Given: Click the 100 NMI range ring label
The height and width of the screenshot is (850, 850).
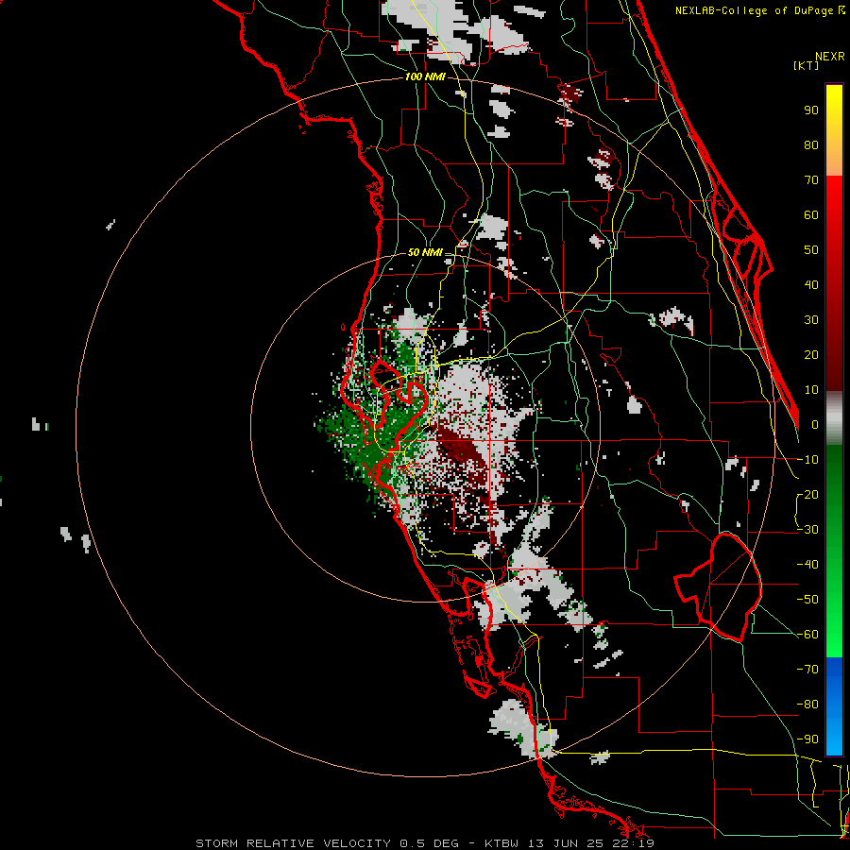Looking at the screenshot, I should [425, 76].
